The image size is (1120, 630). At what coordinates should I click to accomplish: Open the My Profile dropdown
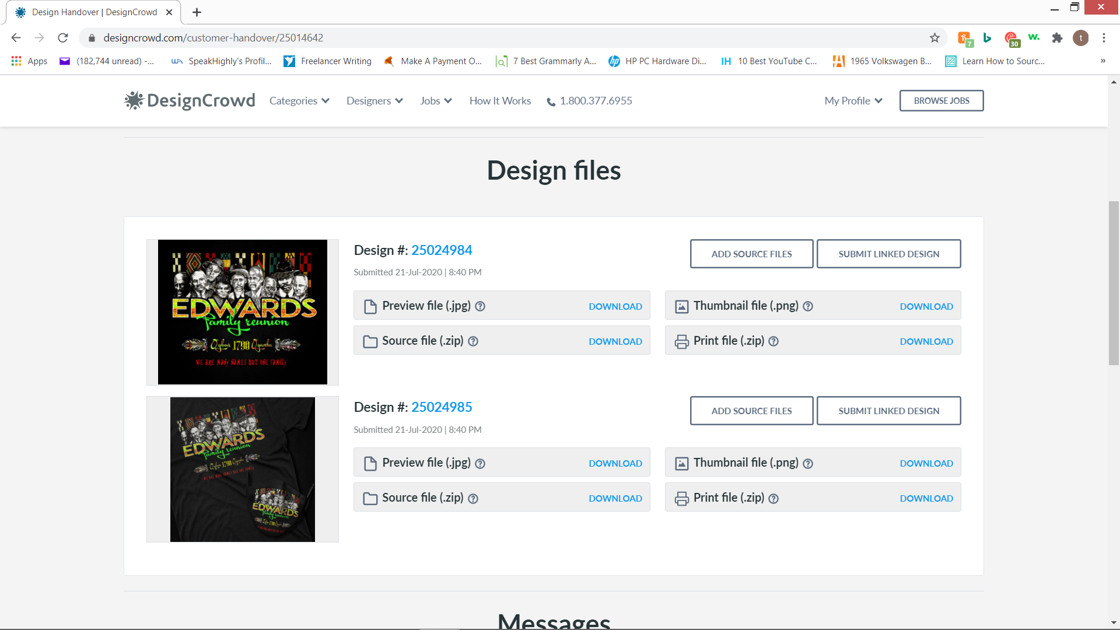click(x=853, y=101)
